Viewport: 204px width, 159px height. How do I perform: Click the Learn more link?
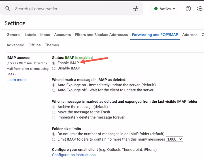pos(16,80)
